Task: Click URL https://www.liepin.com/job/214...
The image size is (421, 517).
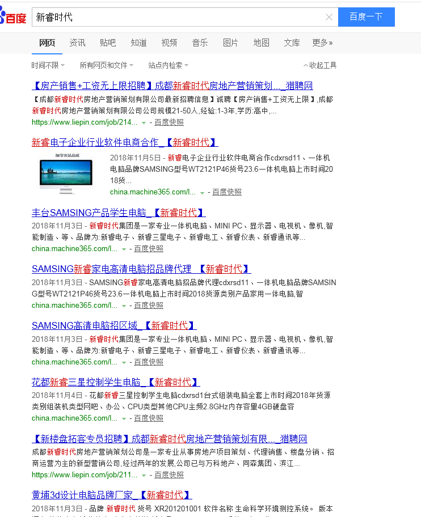Action: 85,122
